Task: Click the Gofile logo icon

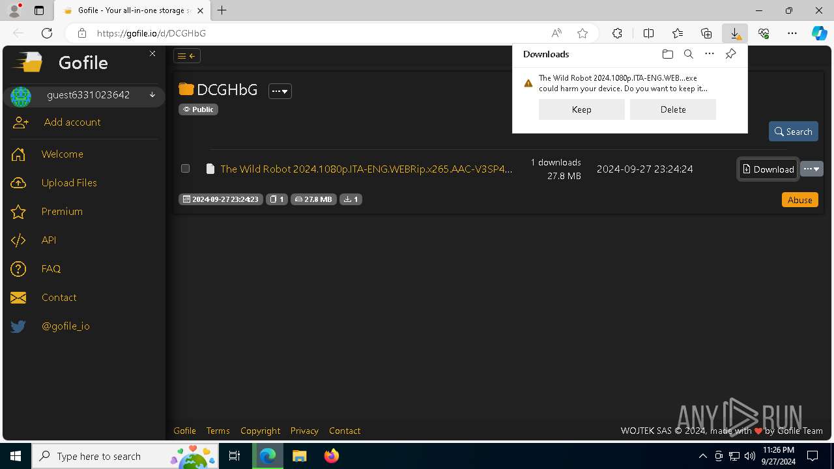Action: (28, 63)
